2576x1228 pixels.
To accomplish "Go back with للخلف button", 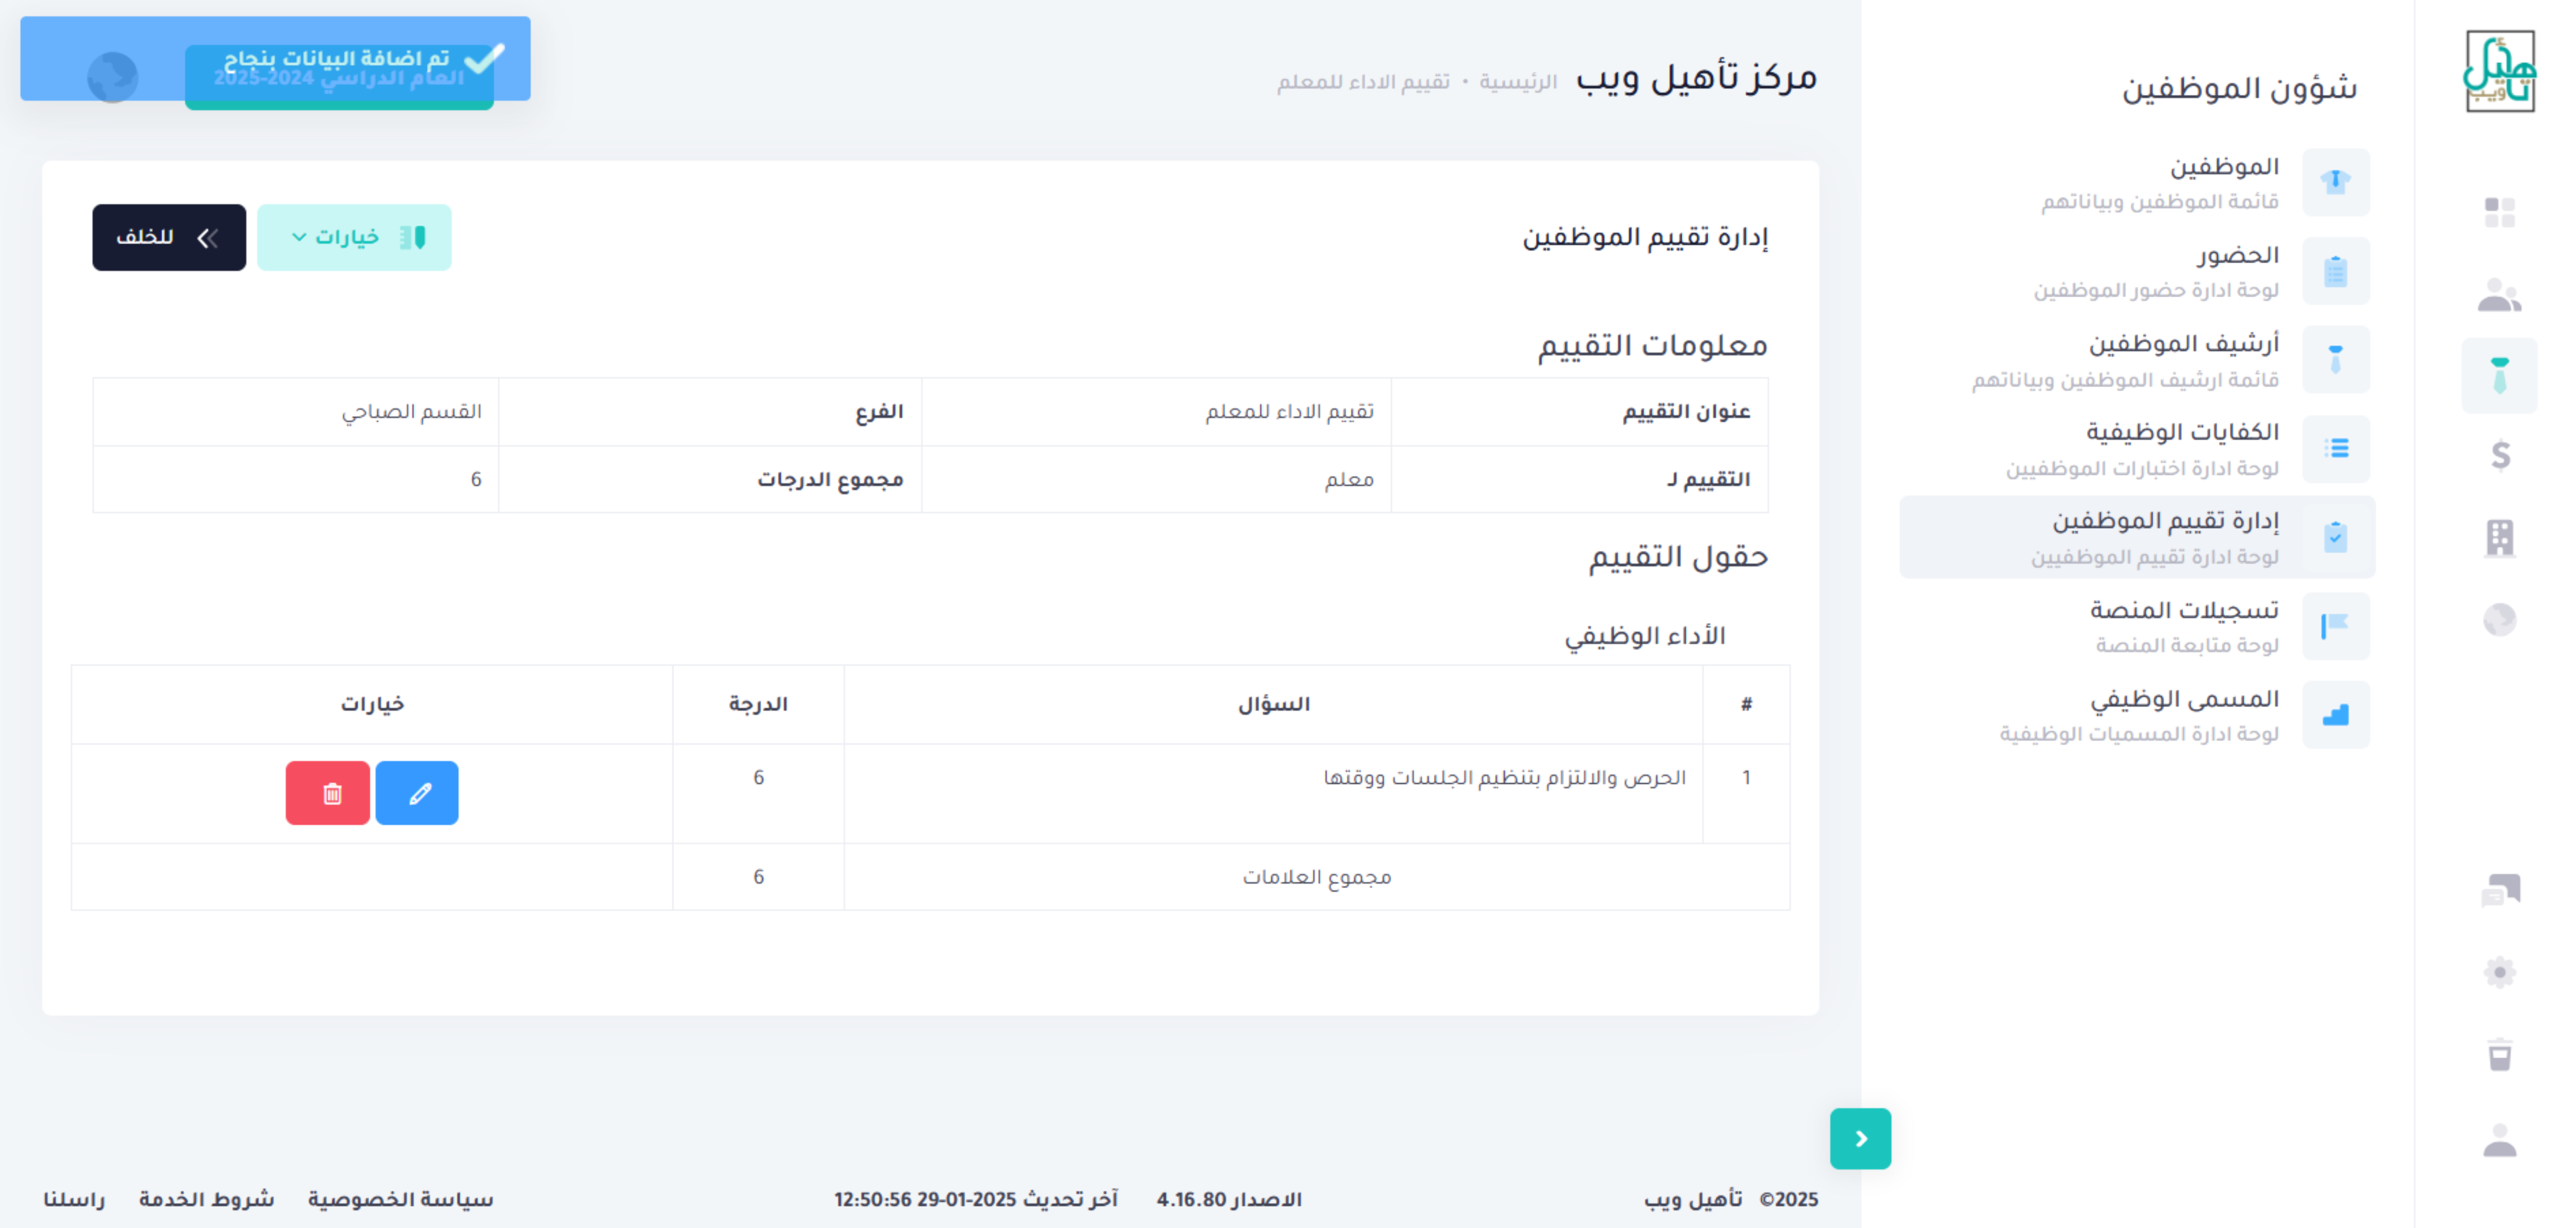I will click(169, 238).
